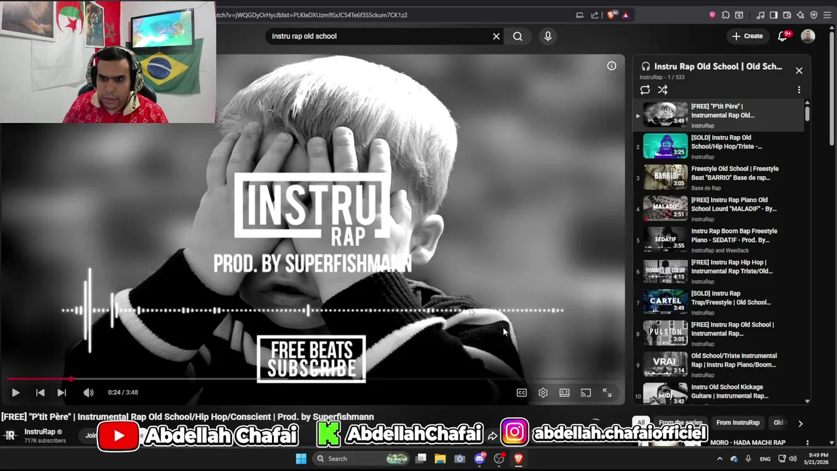Show more filter chips with right arrow

coord(800,423)
